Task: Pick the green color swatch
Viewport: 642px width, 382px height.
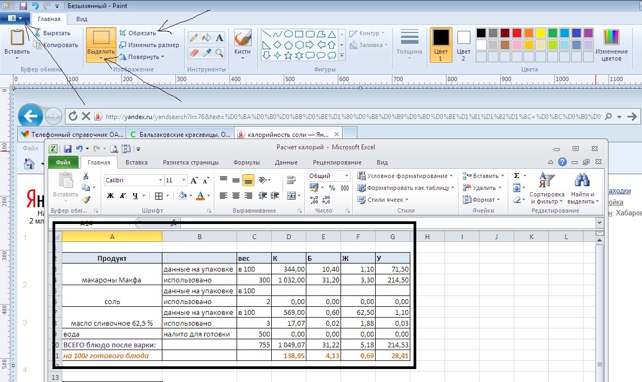Action: (552, 33)
